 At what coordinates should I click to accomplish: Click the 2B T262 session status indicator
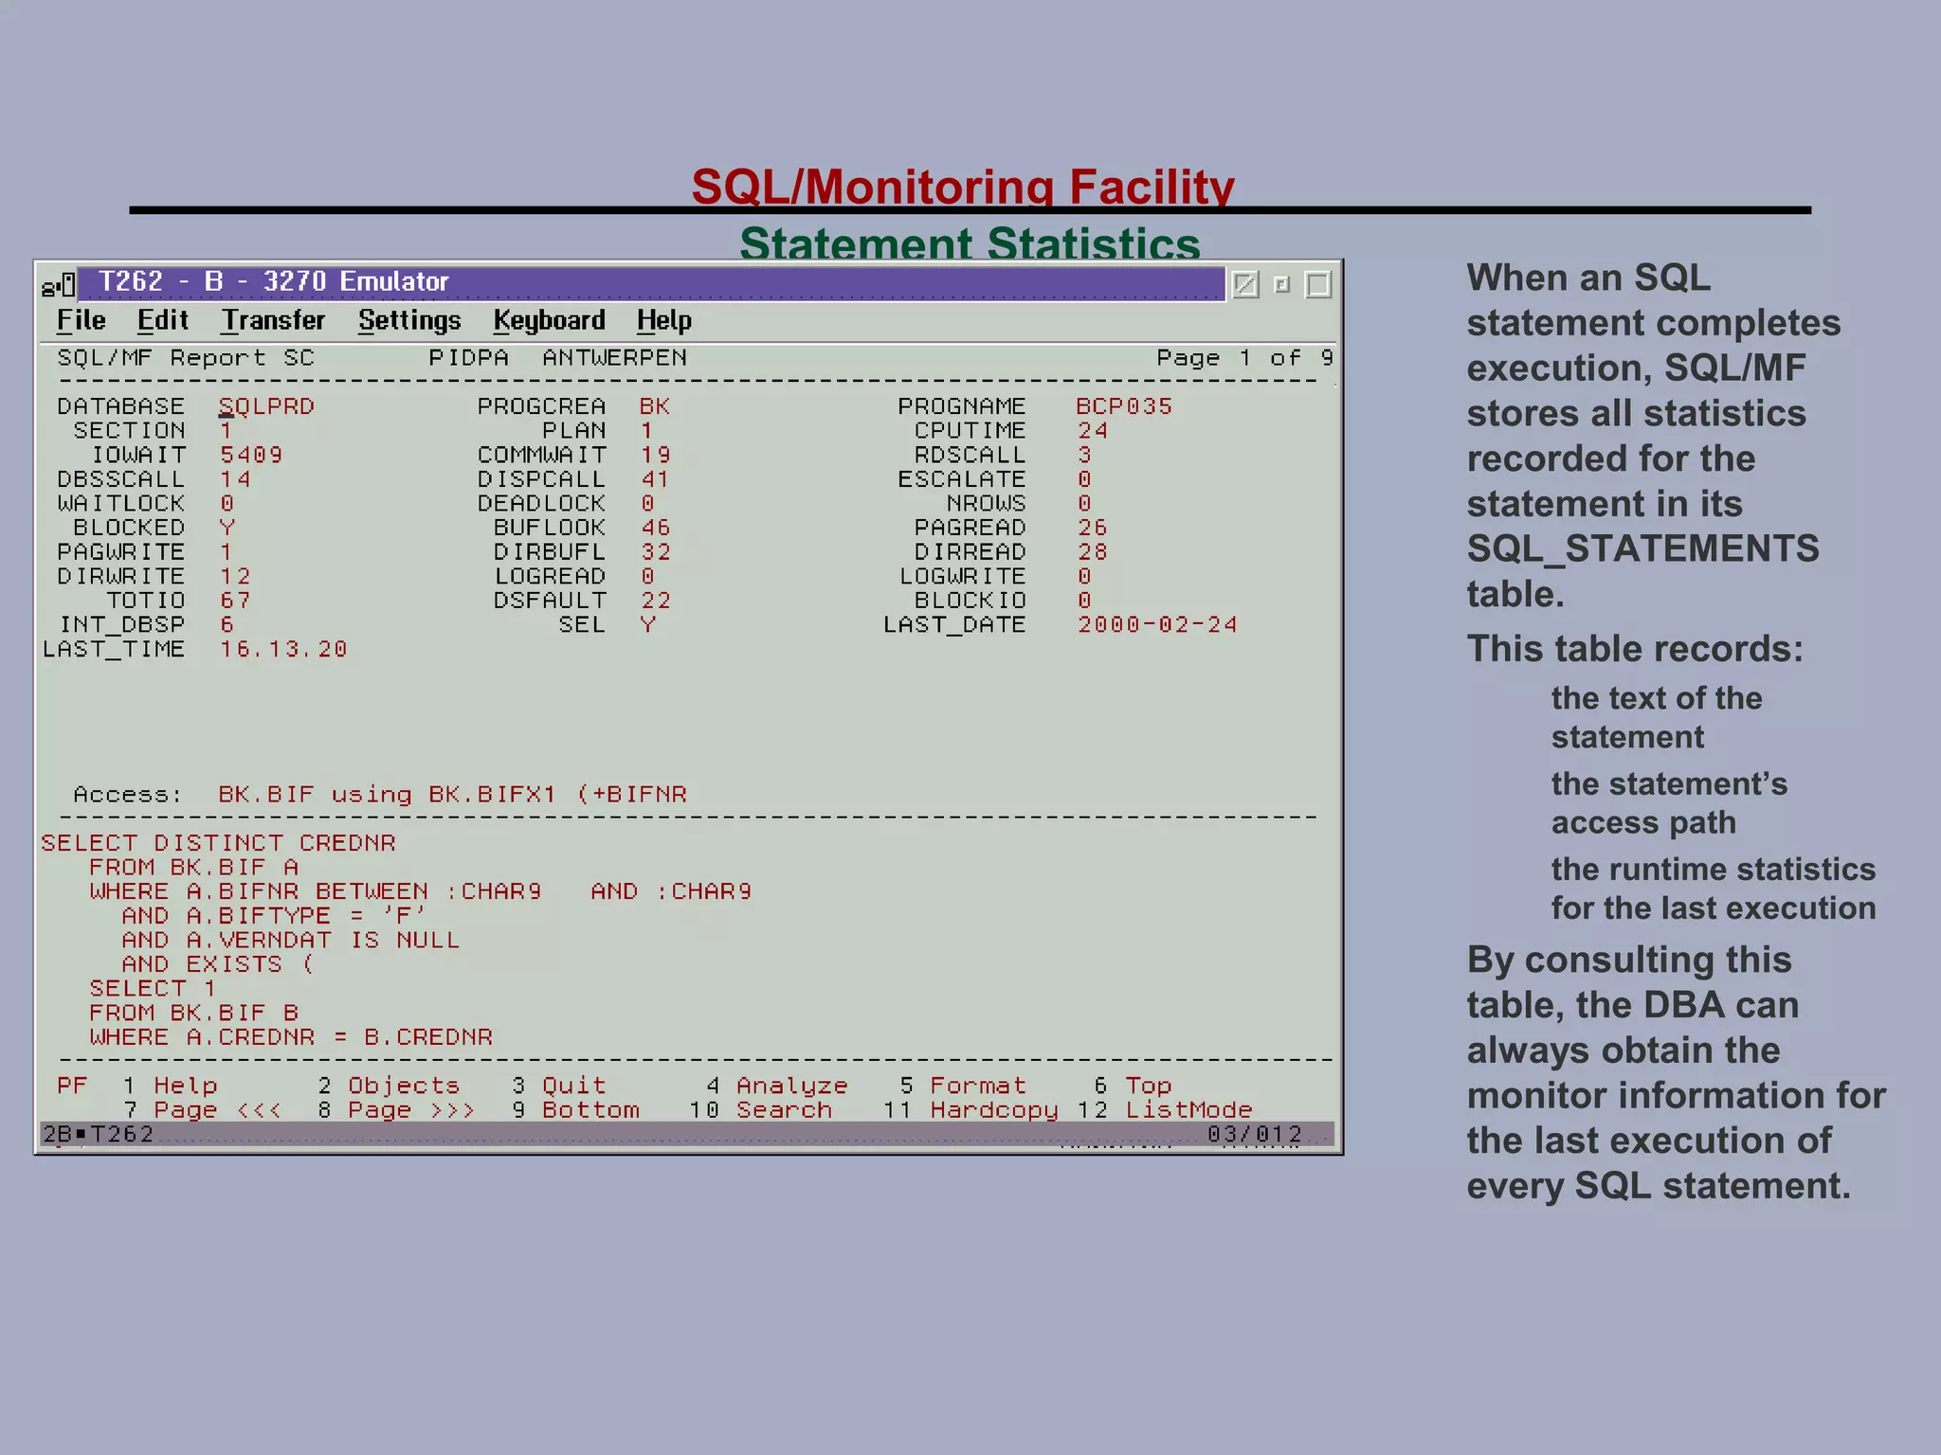tap(98, 1134)
